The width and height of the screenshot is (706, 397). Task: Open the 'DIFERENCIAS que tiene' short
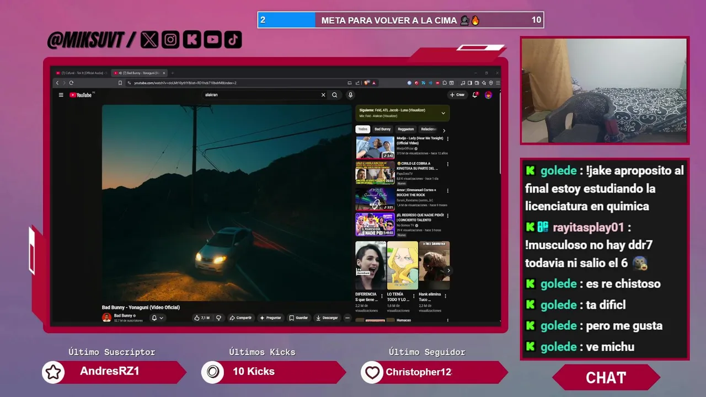(x=371, y=265)
